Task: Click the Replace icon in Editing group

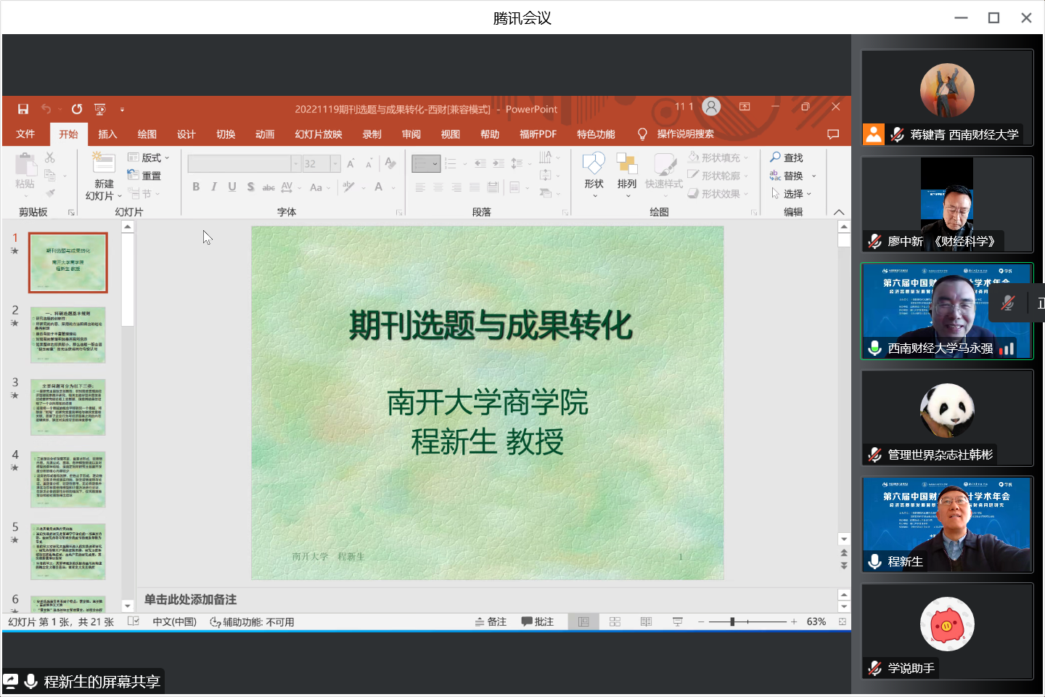Action: click(776, 176)
